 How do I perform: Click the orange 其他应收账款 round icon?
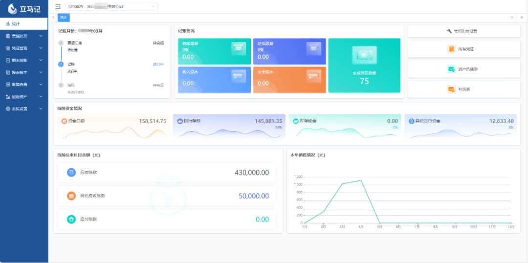click(71, 196)
